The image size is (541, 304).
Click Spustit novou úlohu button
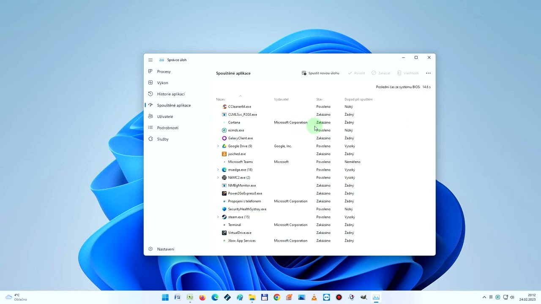320,73
